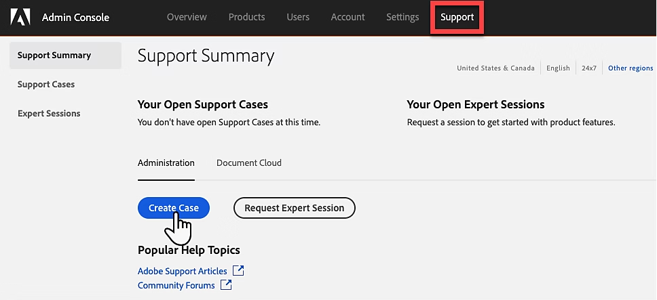The width and height of the screenshot is (657, 300).
Task: Open the Community Forums link
Action: click(176, 285)
